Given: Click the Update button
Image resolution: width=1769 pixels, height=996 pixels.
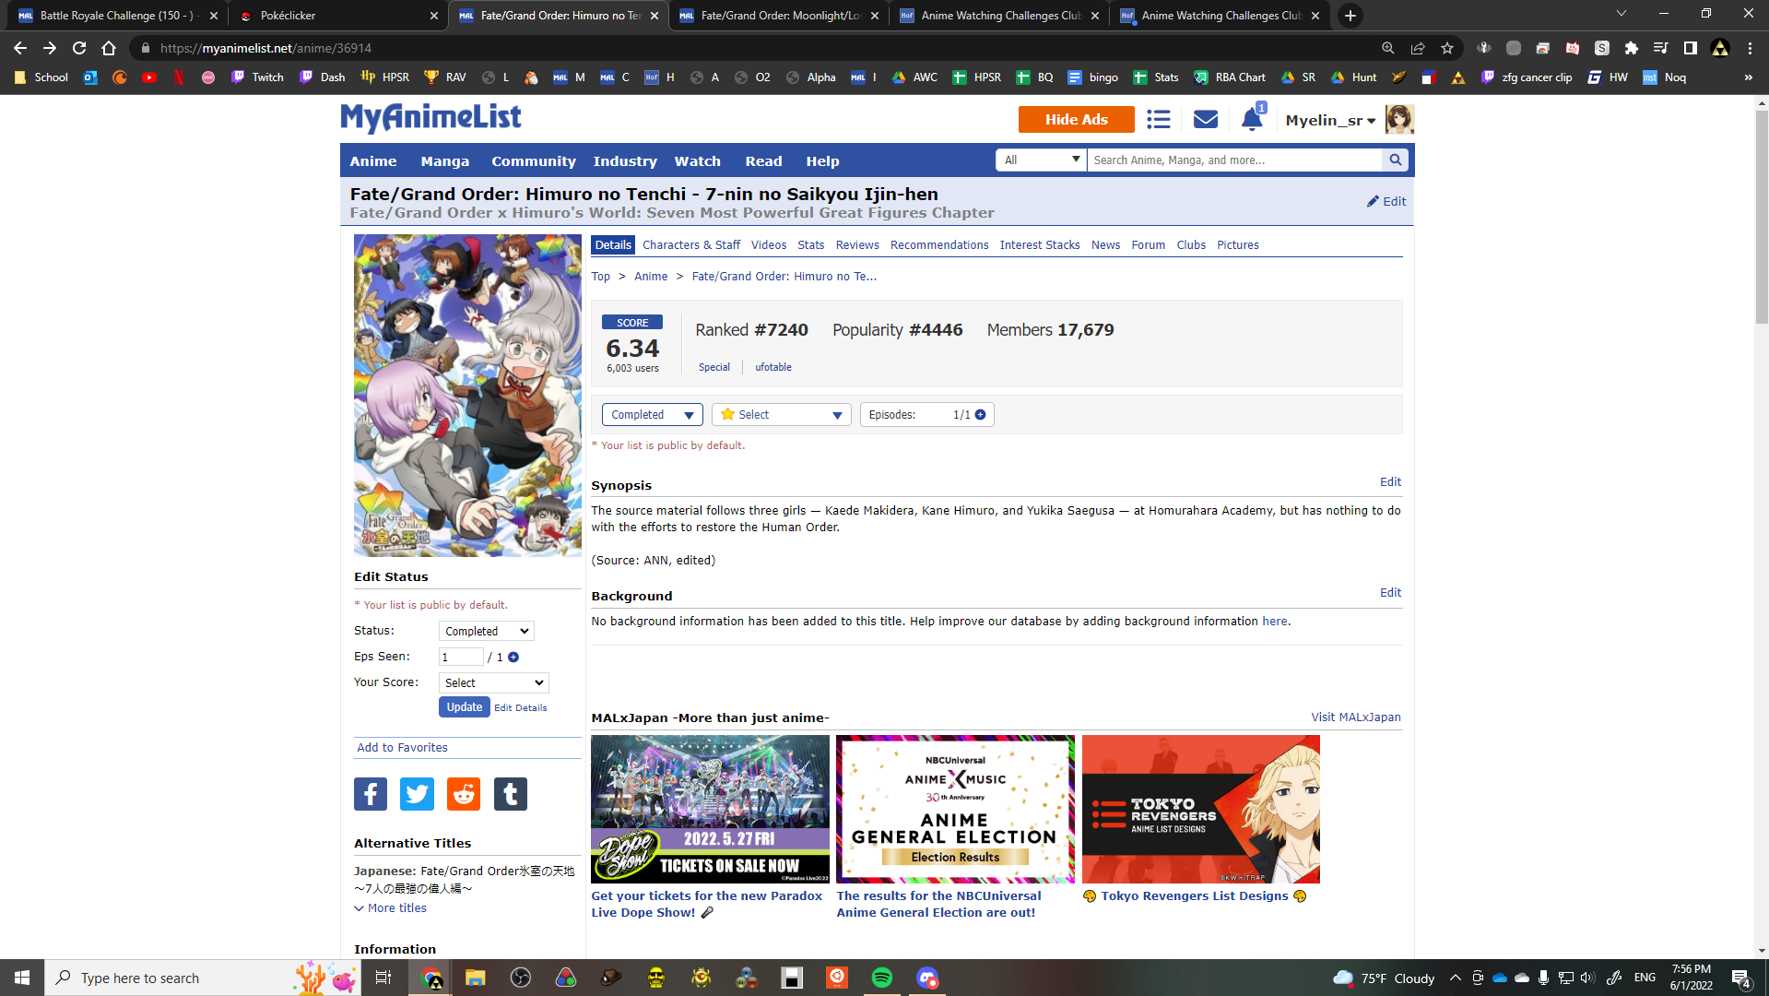Looking at the screenshot, I should coord(465,707).
